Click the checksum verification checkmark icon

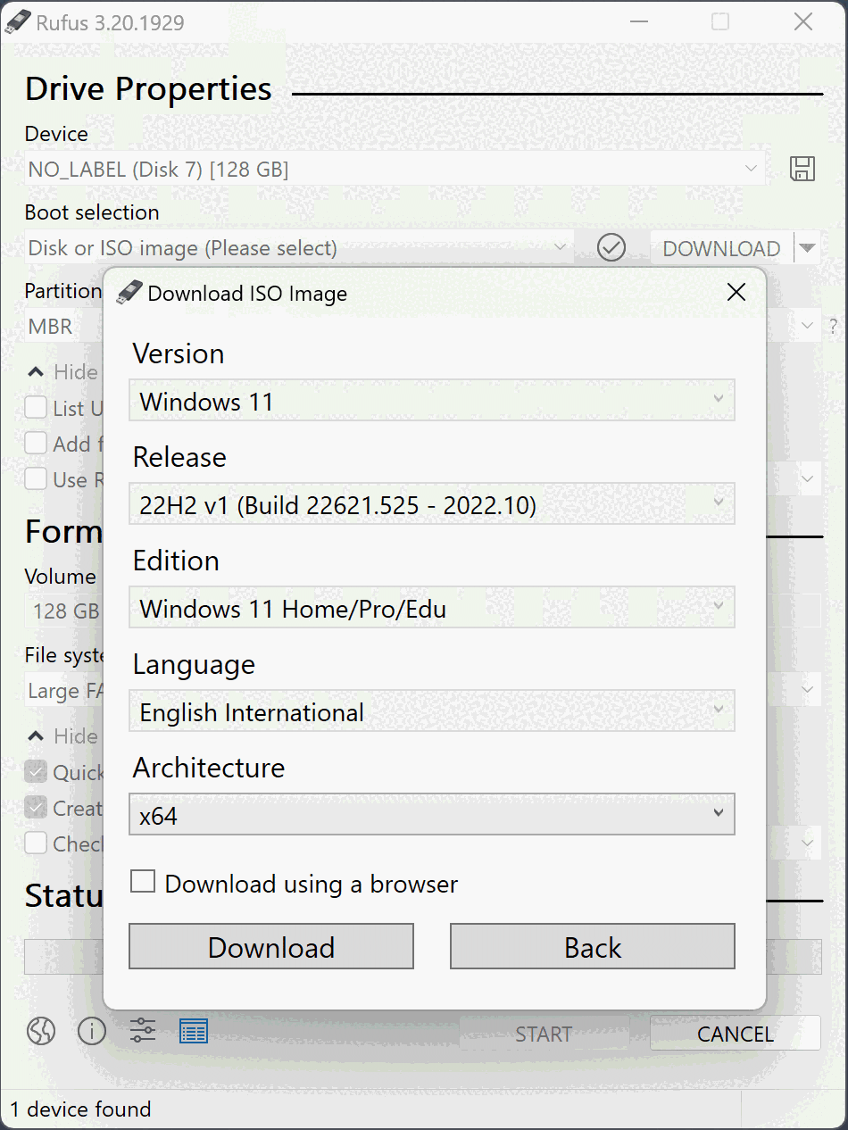click(x=611, y=247)
